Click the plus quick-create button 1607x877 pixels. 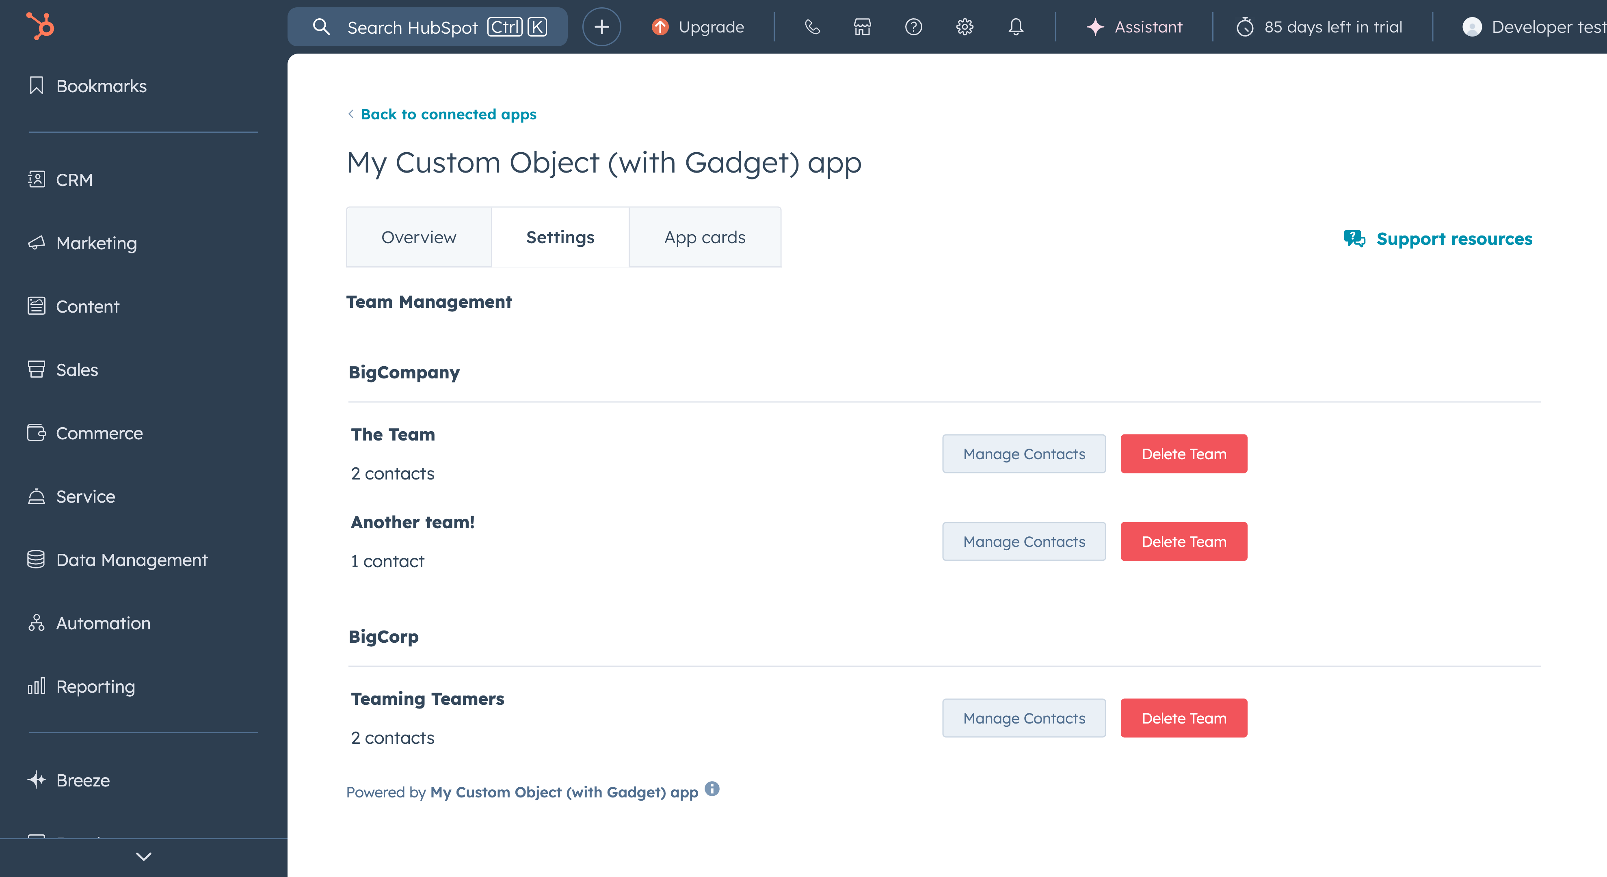601,27
